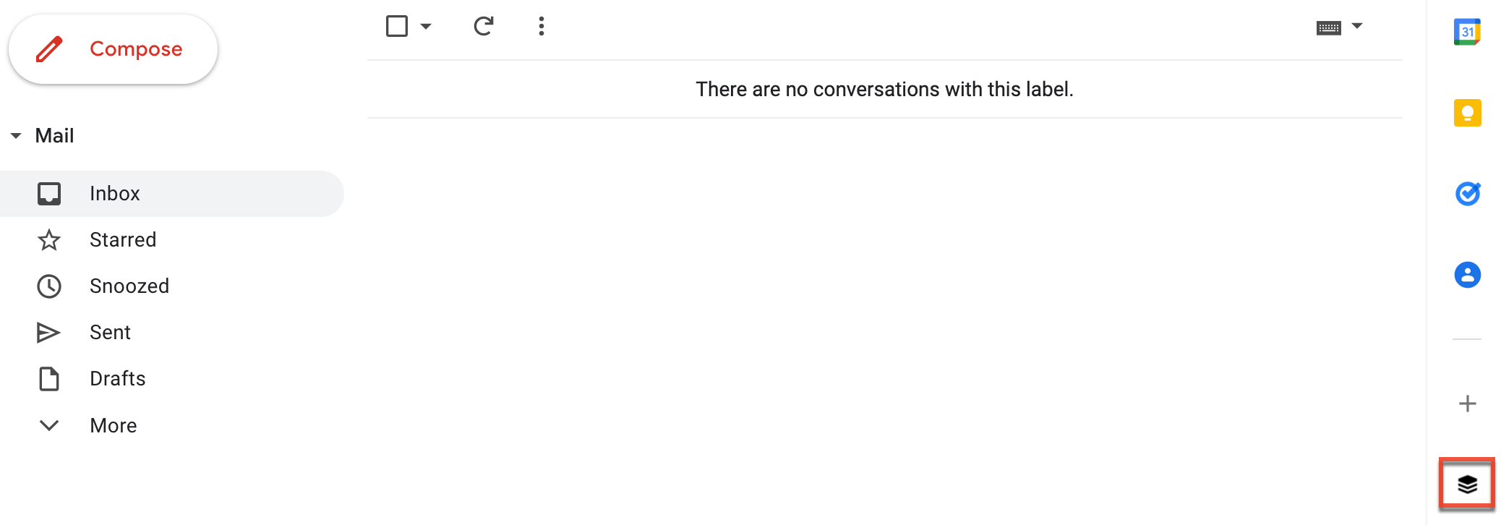The width and height of the screenshot is (1501, 525).
Task: Refresh the conversation list
Action: [x=484, y=26]
